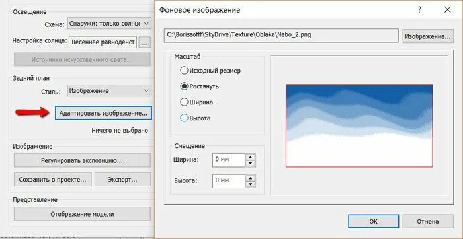Viewport: 463px width, 239px height.
Task: Browse for file with Изображение button
Action: (x=428, y=36)
